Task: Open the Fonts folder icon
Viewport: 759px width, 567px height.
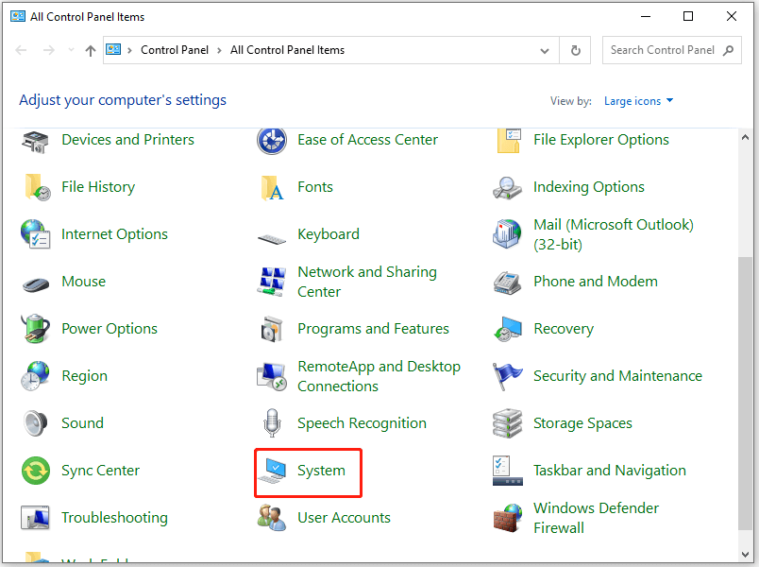Action: (x=272, y=187)
